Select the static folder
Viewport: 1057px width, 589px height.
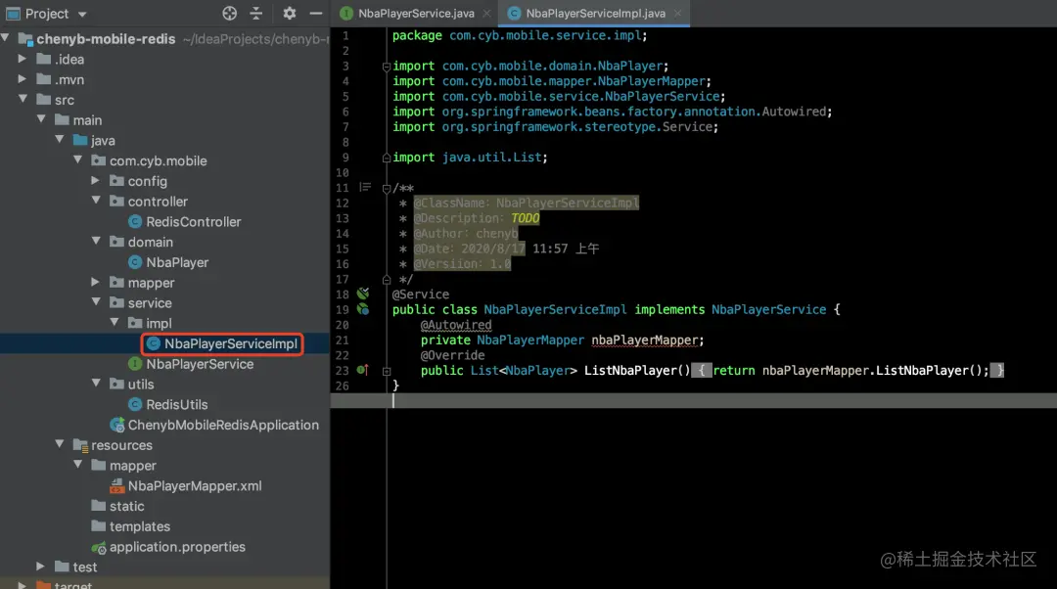click(x=126, y=506)
